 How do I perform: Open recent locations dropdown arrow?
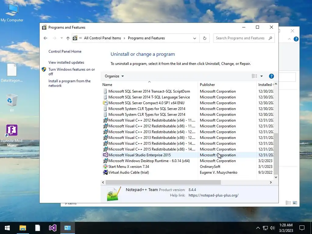(x=62, y=38)
